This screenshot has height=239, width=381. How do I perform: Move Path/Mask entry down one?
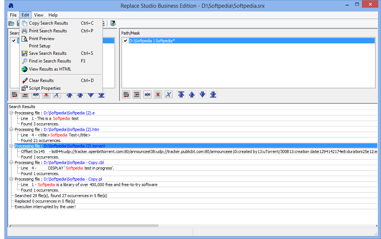(x=202, y=94)
